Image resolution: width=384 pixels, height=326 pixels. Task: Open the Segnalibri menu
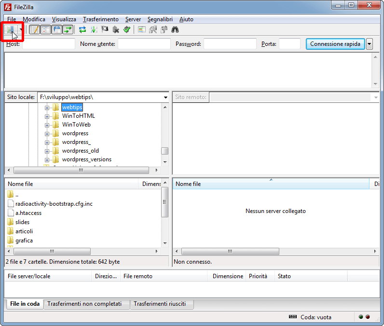tap(161, 19)
